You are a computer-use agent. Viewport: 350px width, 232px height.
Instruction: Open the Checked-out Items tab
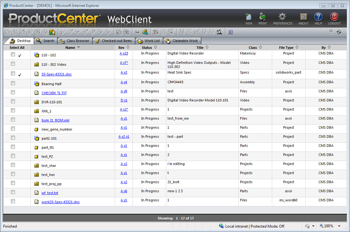[x=114, y=41]
